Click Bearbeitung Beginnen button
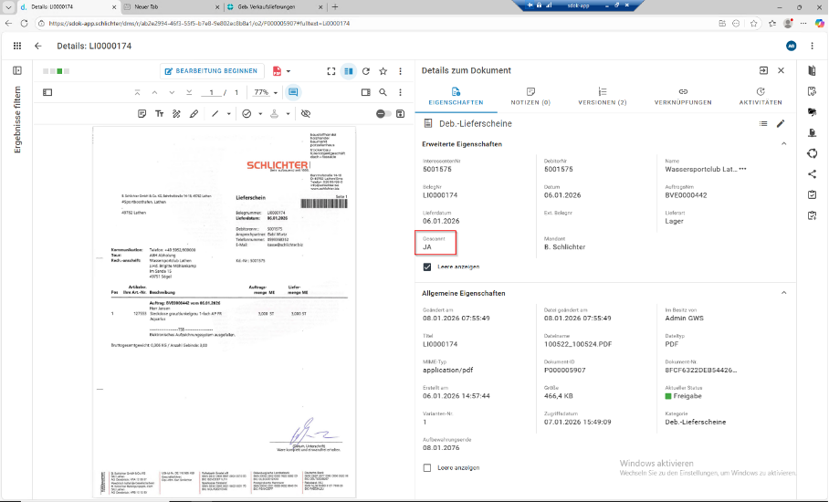Image resolution: width=829 pixels, height=502 pixels. [x=211, y=71]
